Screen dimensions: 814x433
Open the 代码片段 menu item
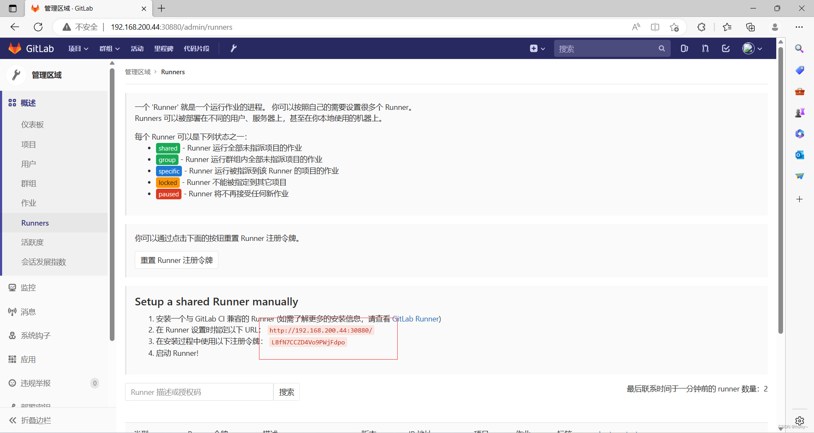pyautogui.click(x=197, y=49)
